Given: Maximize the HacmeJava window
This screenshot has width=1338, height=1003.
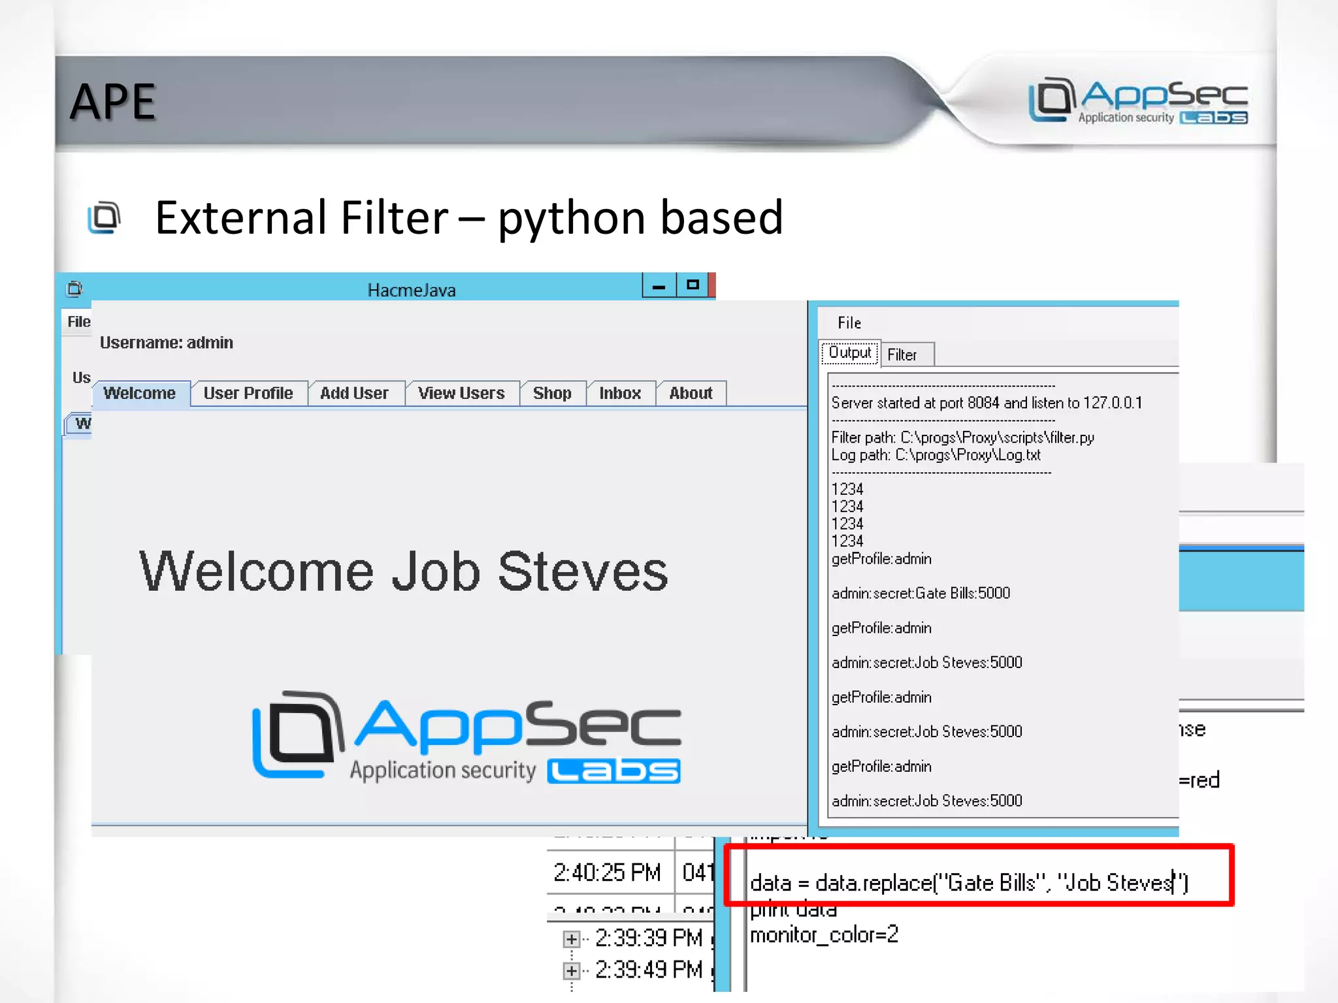Looking at the screenshot, I should point(693,285).
